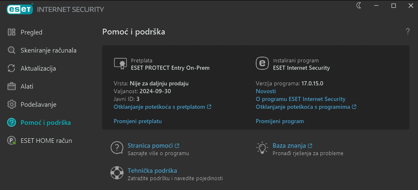This screenshot has width=418, height=190.
Task: Click Promijeni program link
Action: click(280, 121)
